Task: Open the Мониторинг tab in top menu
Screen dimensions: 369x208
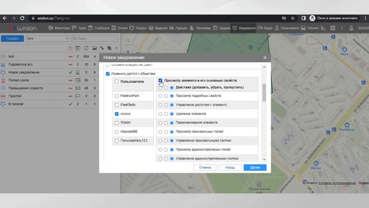Action: [59, 28]
